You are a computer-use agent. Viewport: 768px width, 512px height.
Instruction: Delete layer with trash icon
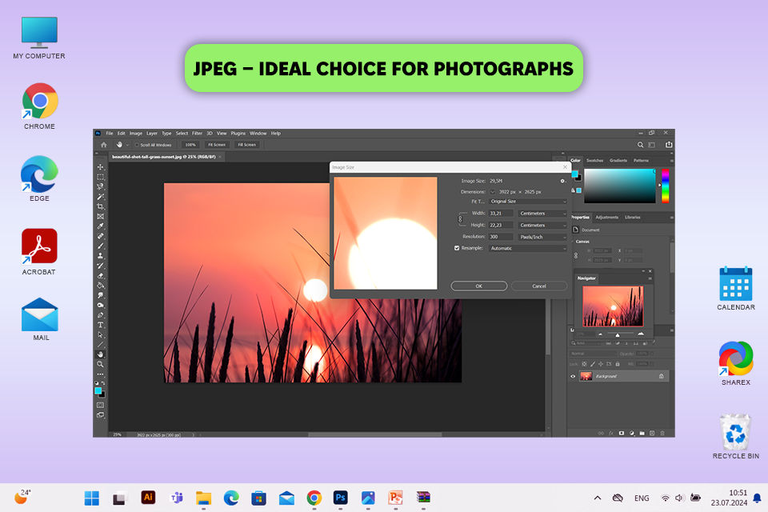[662, 433]
